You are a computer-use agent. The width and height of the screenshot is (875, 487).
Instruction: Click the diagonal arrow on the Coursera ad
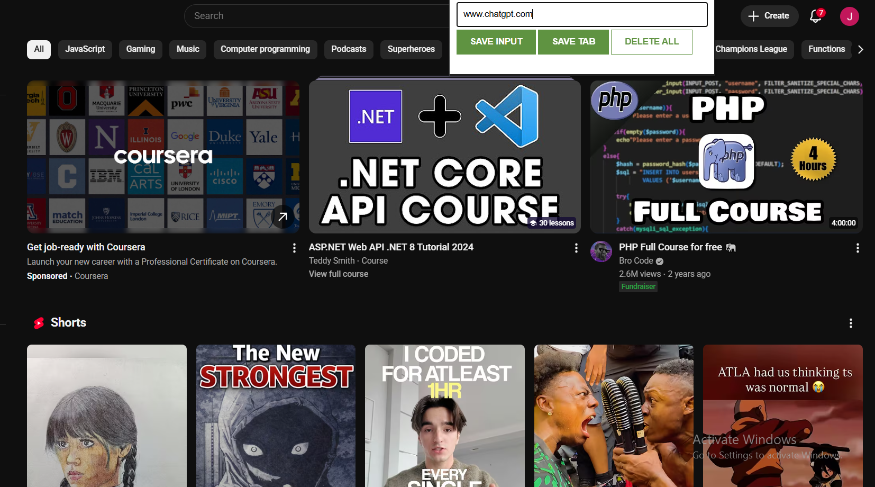[284, 217]
